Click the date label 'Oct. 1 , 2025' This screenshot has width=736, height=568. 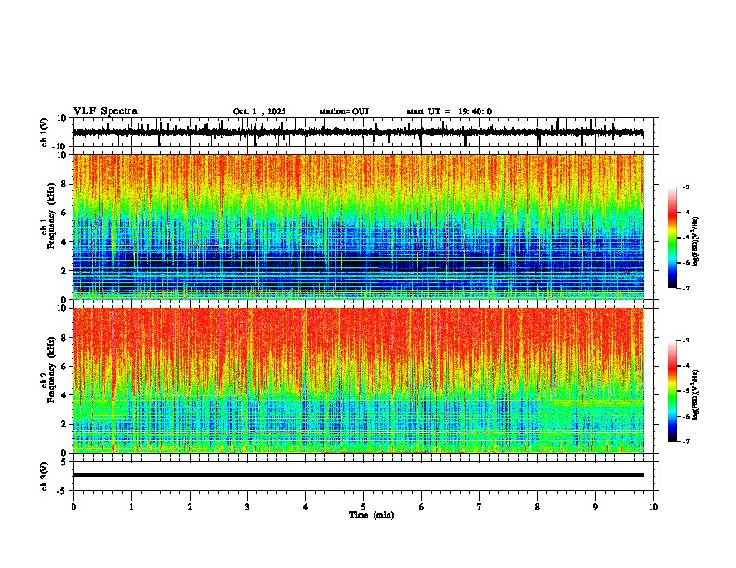[259, 111]
